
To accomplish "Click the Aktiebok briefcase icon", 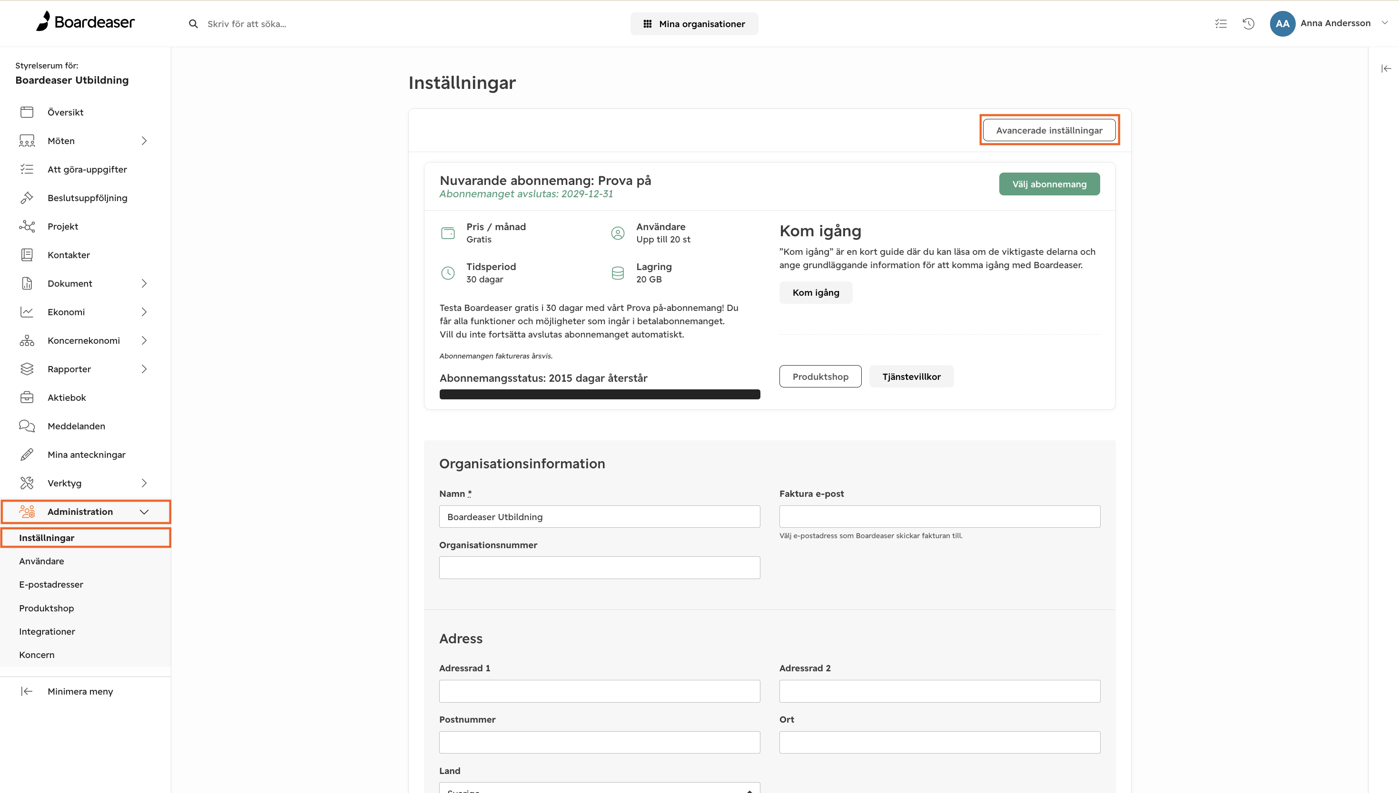I will [x=27, y=397].
